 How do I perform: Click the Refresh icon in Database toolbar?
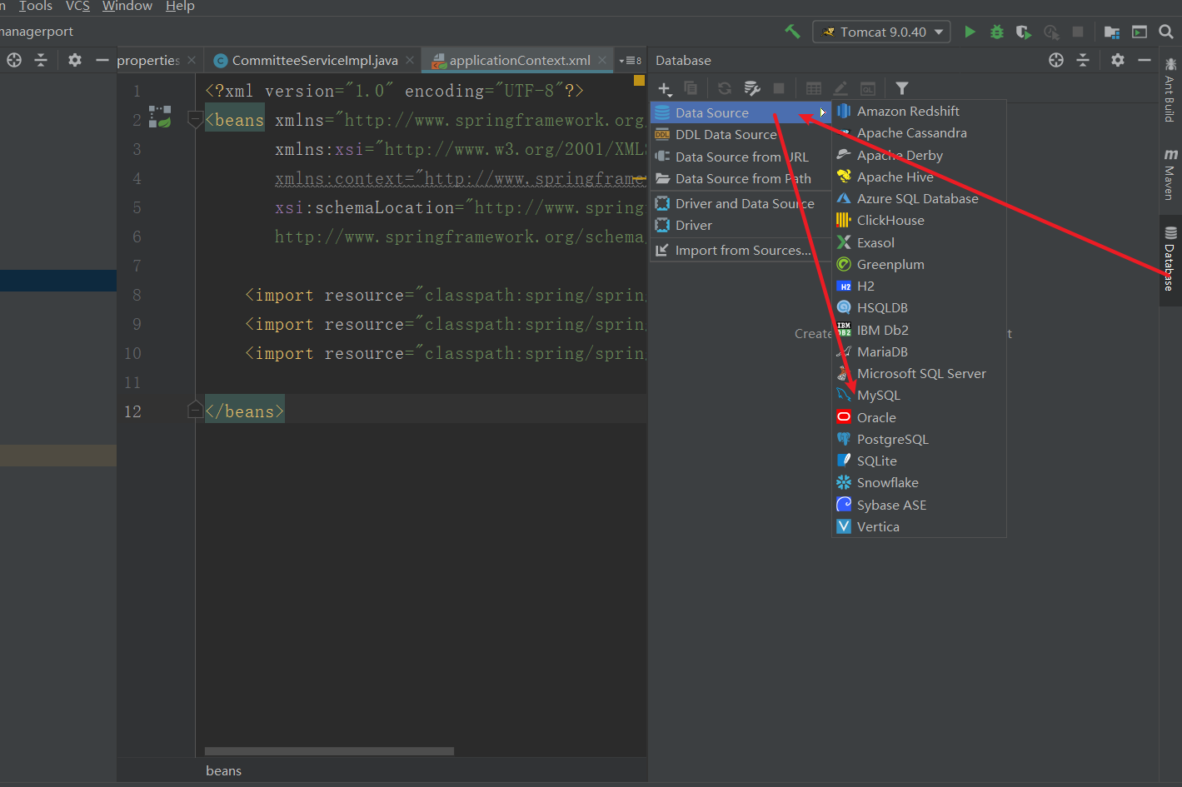(x=725, y=88)
